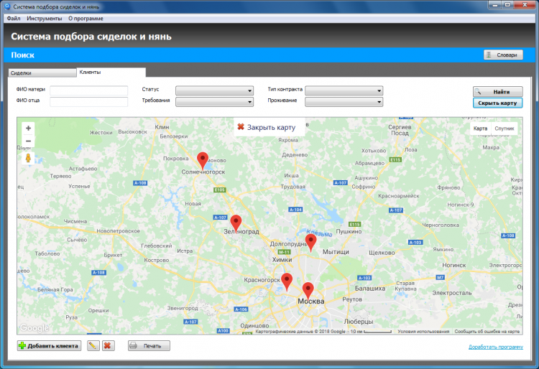Click the Сергиев Посад map label
The height and width of the screenshot is (369, 539).
(400, 130)
